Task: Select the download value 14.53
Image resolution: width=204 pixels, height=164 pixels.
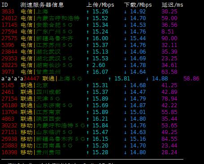Action: point(138,25)
